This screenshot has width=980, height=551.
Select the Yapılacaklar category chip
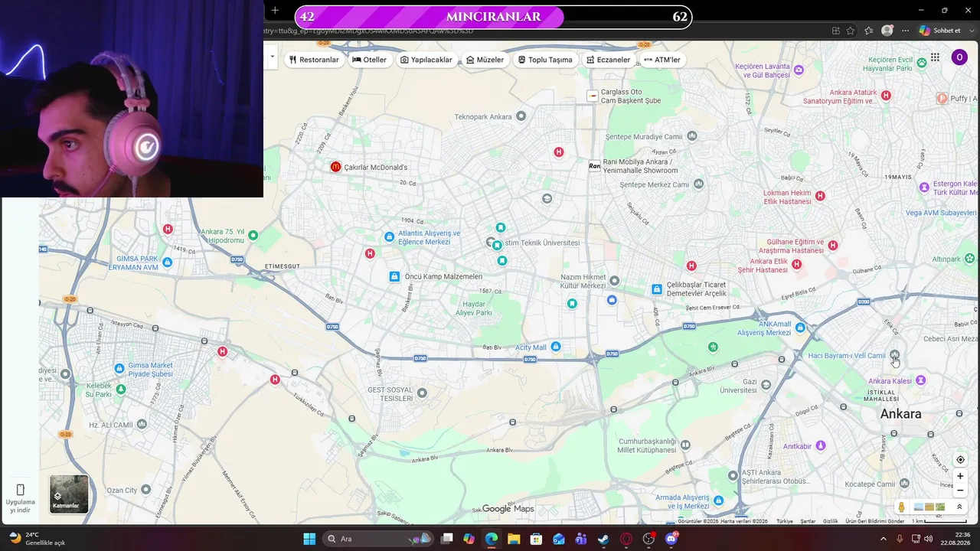(x=426, y=60)
